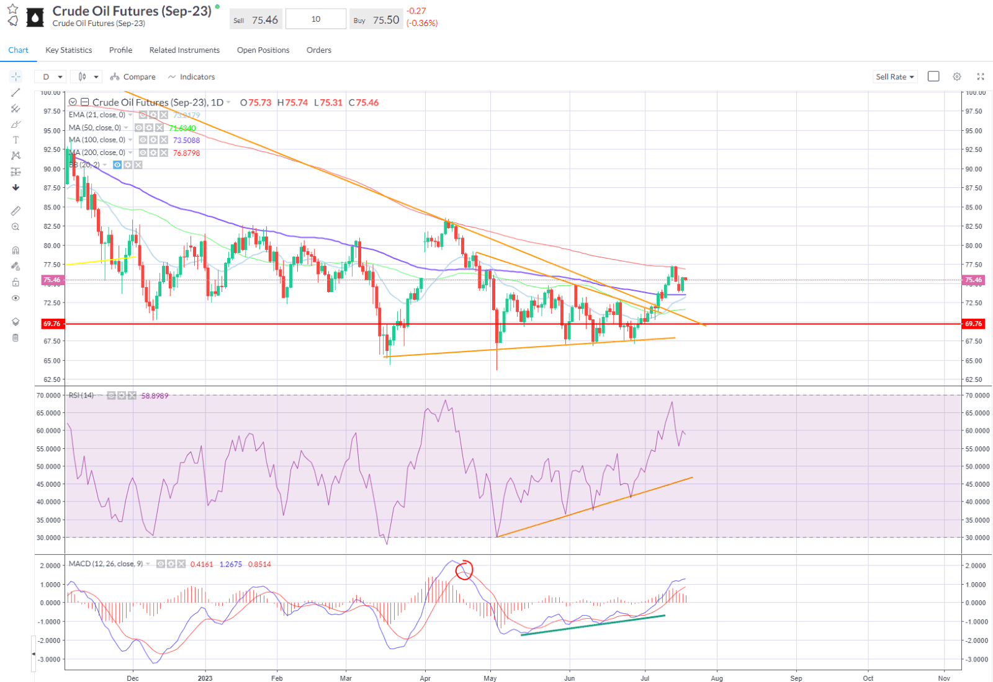The width and height of the screenshot is (993, 682).
Task: Open the D timeframe dropdown
Action: click(x=50, y=77)
